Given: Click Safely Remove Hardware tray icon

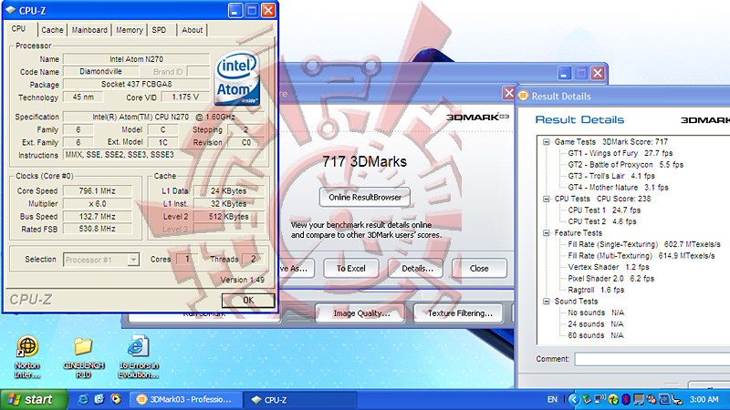Looking at the screenshot, I should [x=587, y=400].
